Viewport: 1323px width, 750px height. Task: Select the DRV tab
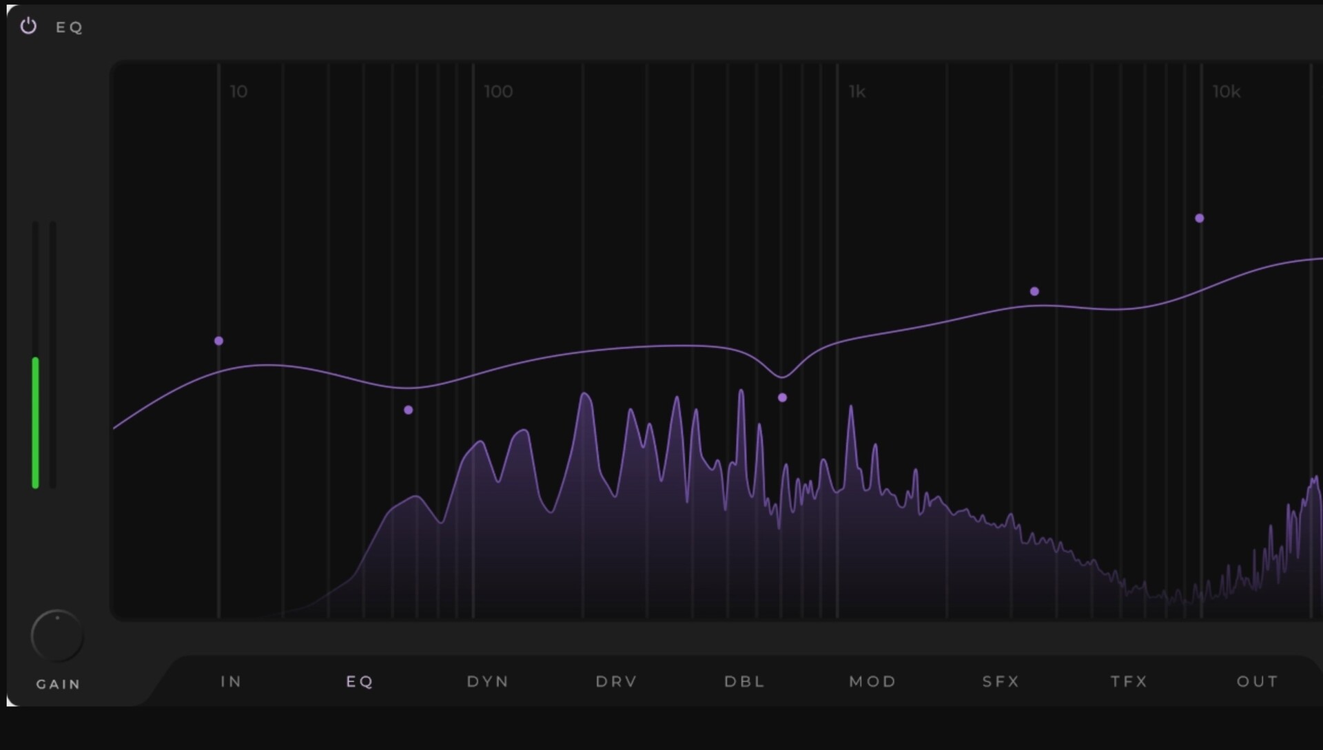tap(616, 681)
